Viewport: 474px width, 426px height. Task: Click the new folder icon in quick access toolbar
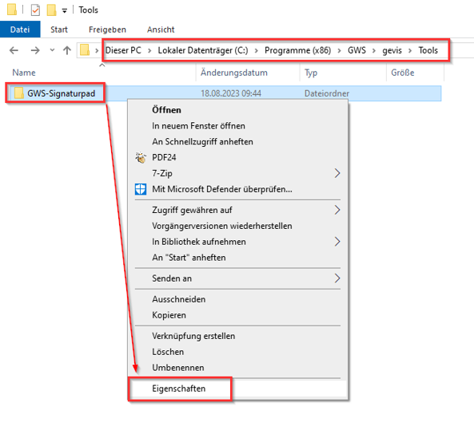click(51, 10)
